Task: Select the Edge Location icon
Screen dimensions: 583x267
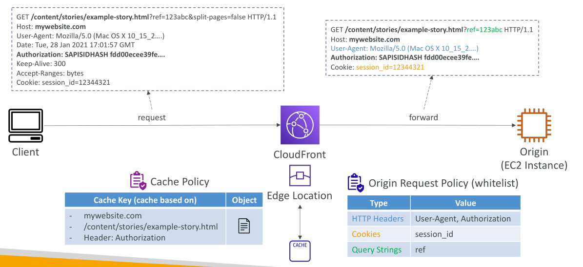Action: tap(300, 175)
